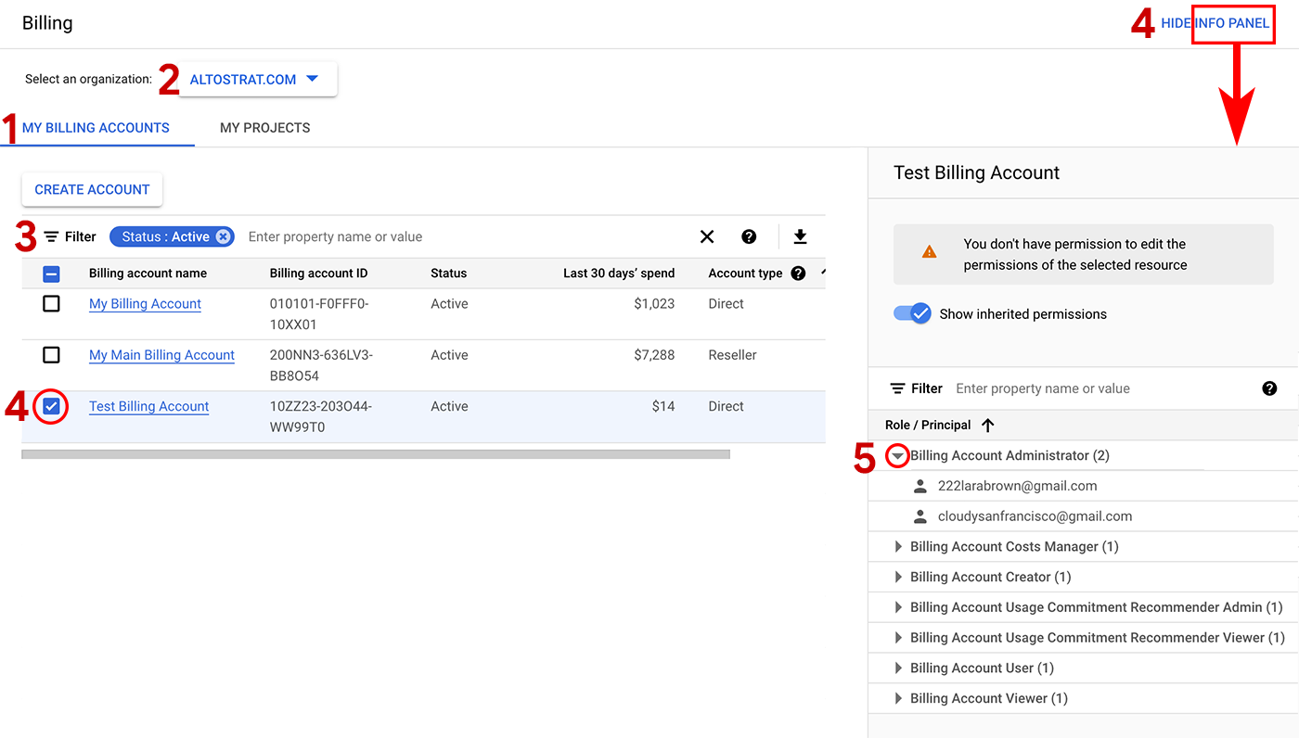Collapse Billing Account Administrator role

(897, 455)
